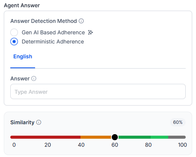Click info icon beside Answer Detection Method
196x157 pixels.
pyautogui.click(x=81, y=21)
